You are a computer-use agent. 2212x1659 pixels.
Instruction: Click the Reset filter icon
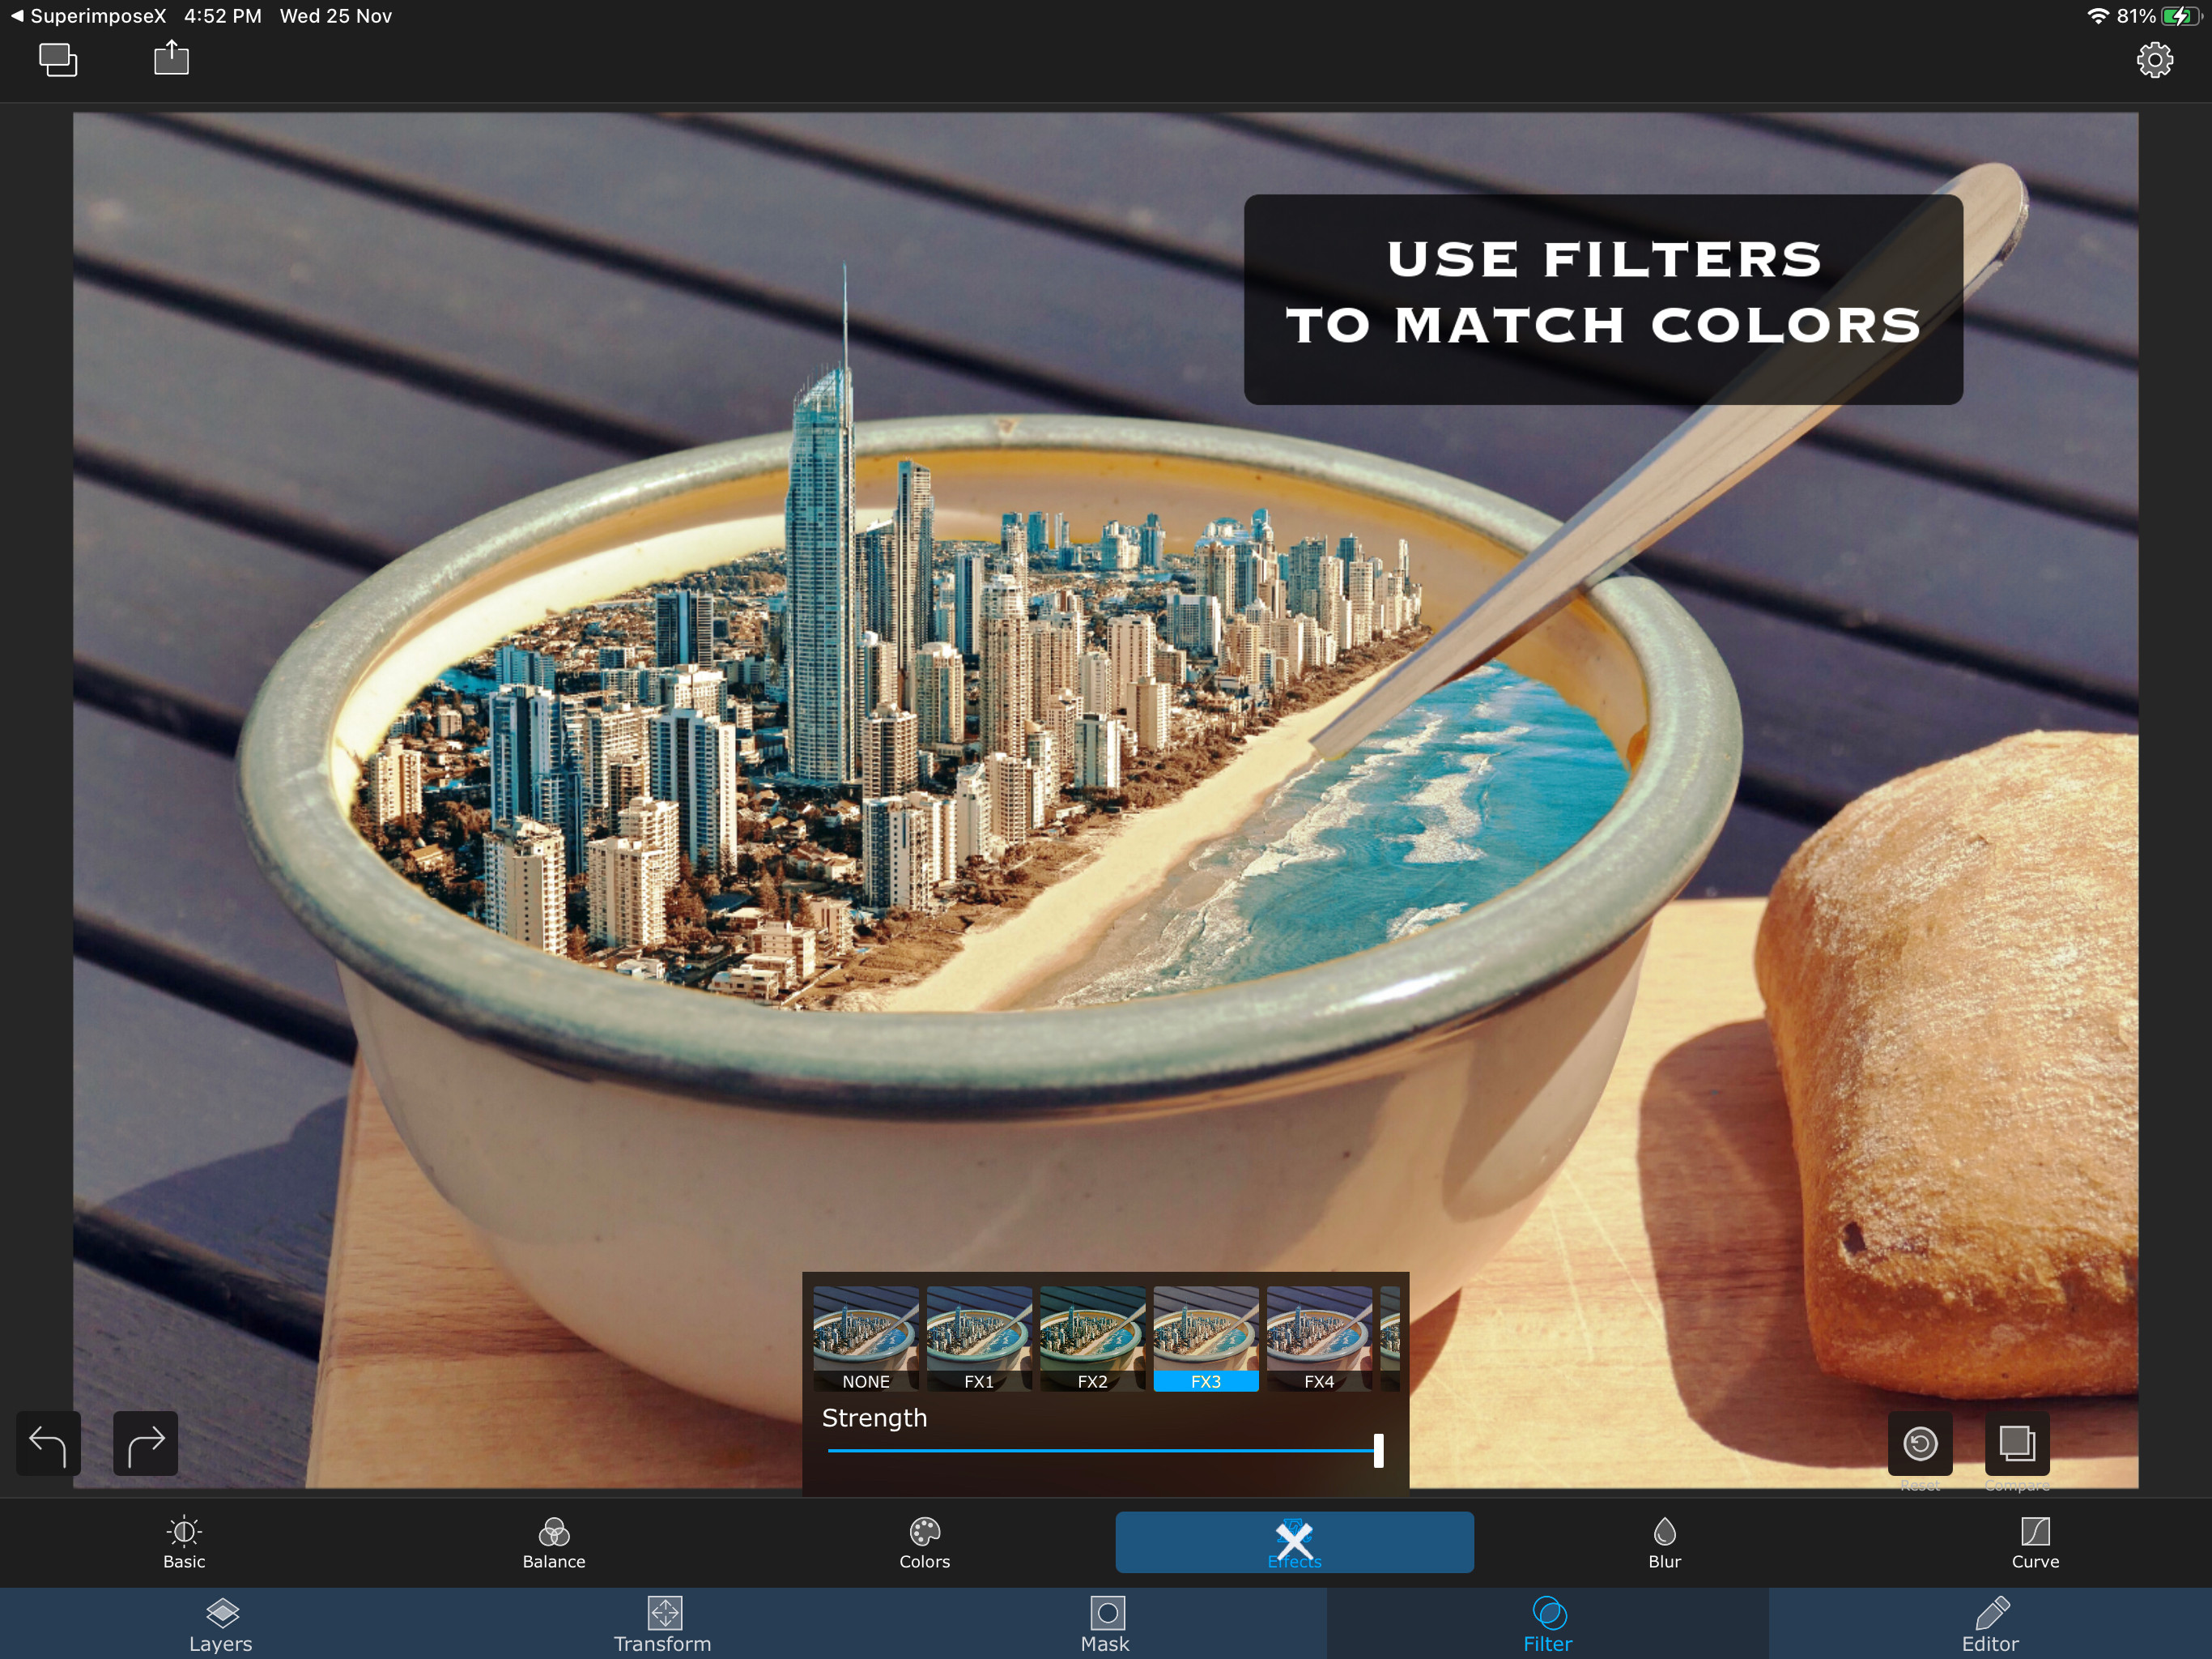click(1919, 1443)
